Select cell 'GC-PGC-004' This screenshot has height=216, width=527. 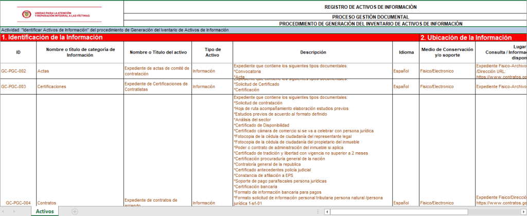18,150
